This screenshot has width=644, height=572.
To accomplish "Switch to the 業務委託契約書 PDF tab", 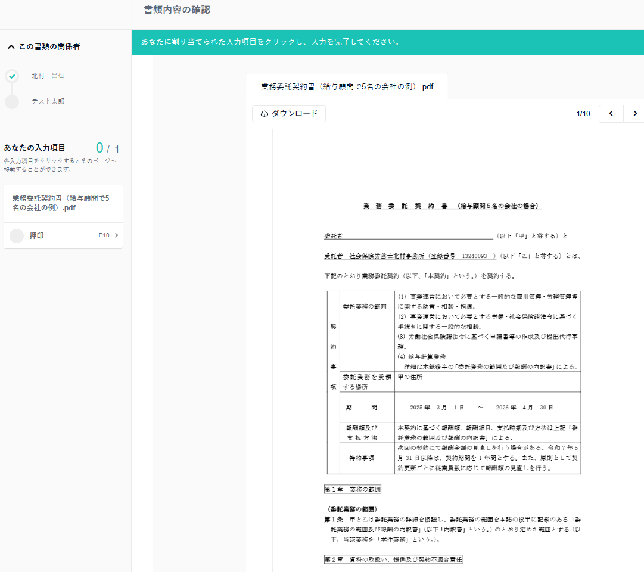I will pos(347,86).
